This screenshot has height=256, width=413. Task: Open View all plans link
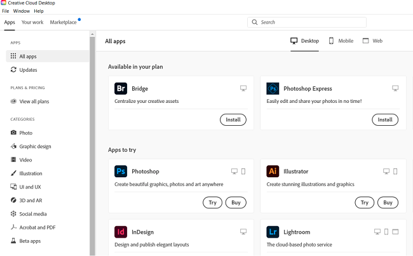pos(34,102)
